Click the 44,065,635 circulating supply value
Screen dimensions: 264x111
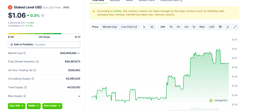(73, 79)
